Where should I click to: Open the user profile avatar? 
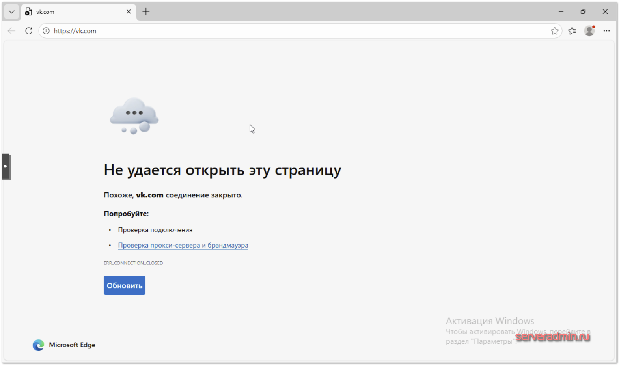[x=589, y=31]
